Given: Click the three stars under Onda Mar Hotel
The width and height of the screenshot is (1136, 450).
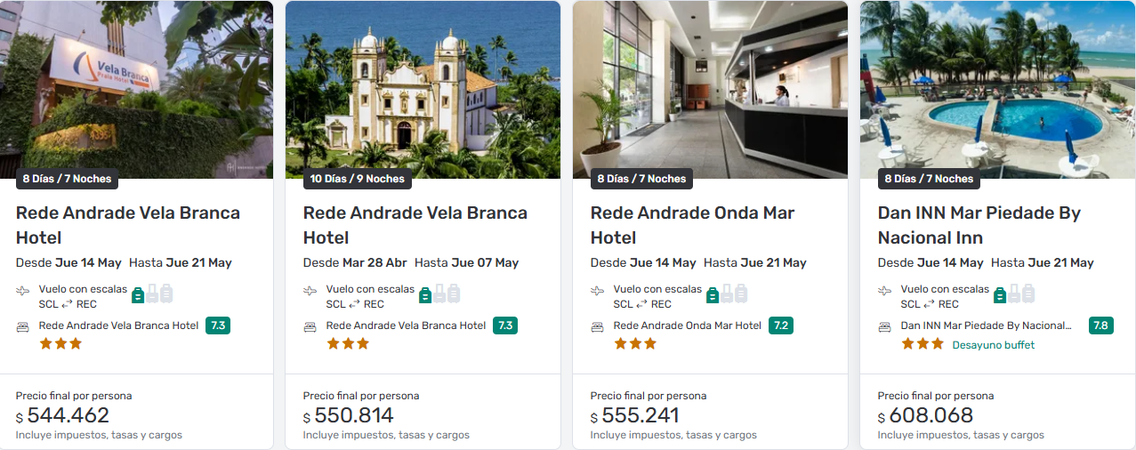Looking at the screenshot, I should (635, 343).
